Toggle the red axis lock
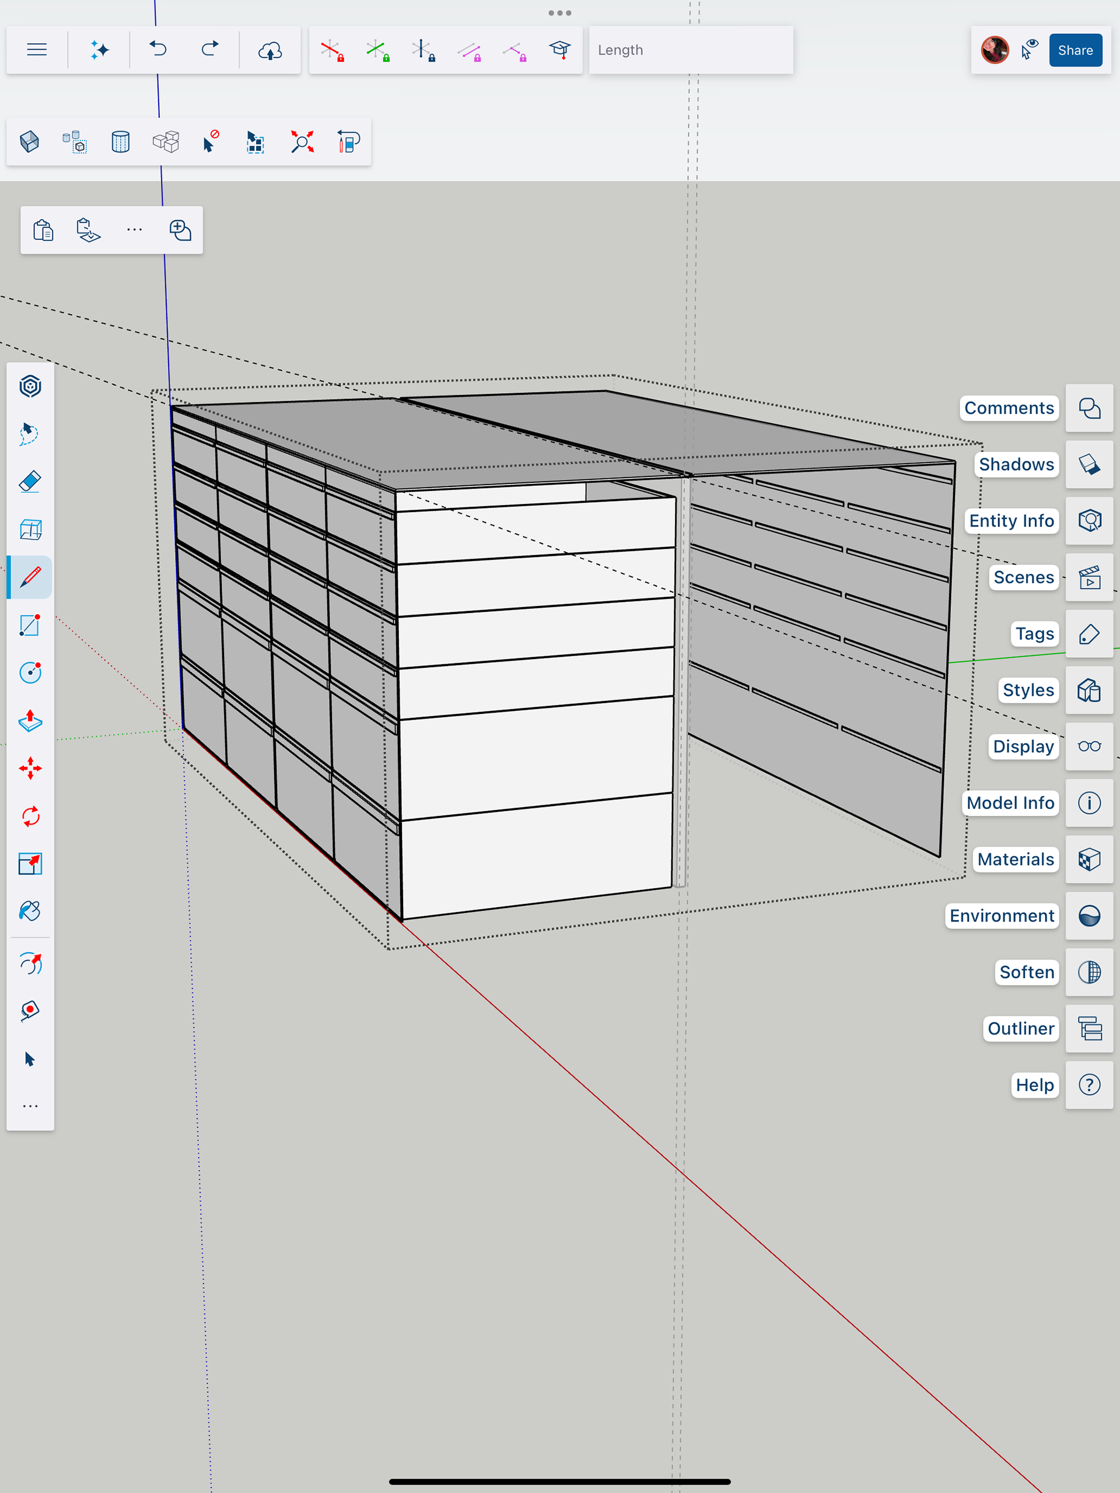 pos(331,51)
